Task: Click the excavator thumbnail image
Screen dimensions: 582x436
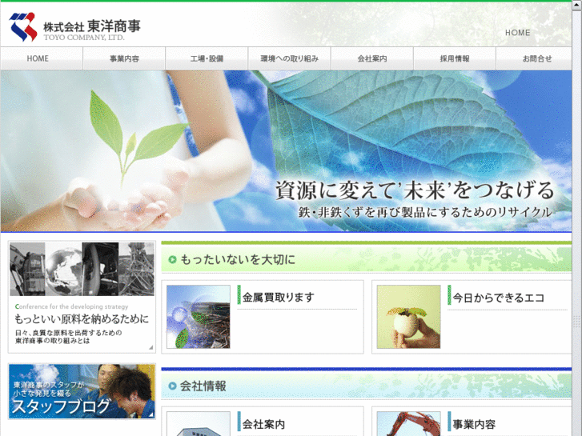Action: (408, 424)
